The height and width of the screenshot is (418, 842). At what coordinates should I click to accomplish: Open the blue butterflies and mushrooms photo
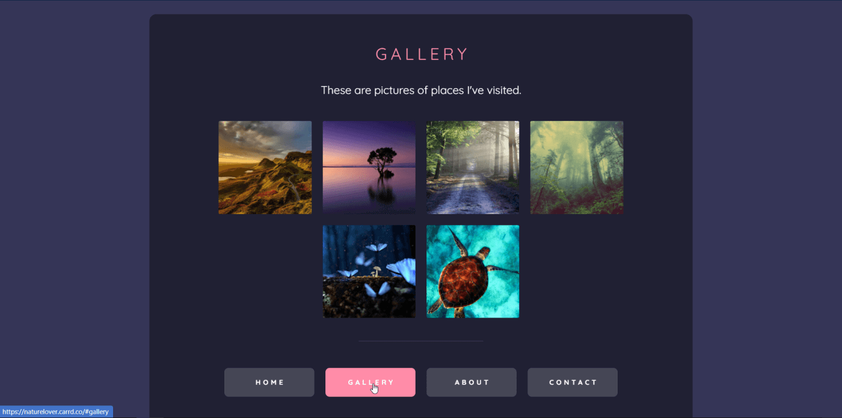coord(369,271)
